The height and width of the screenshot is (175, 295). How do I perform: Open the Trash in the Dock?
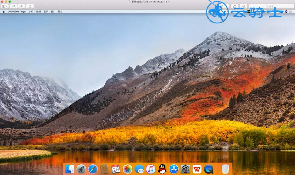(225, 169)
